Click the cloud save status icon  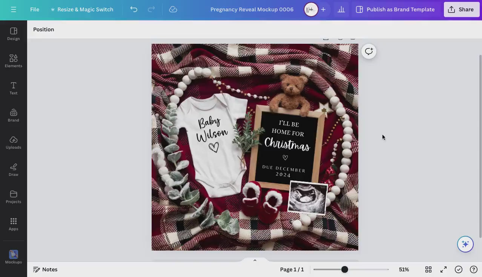[173, 9]
